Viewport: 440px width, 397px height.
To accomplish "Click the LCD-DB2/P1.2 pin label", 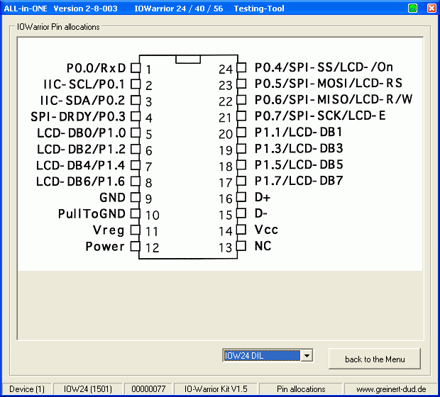I will click(82, 149).
